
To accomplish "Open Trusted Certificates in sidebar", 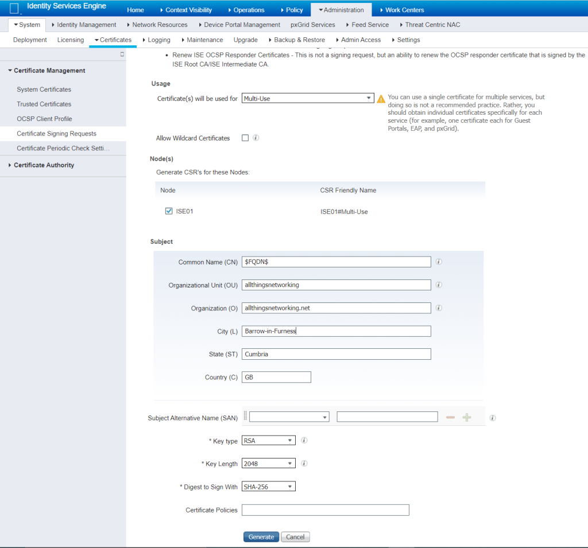I will [44, 104].
